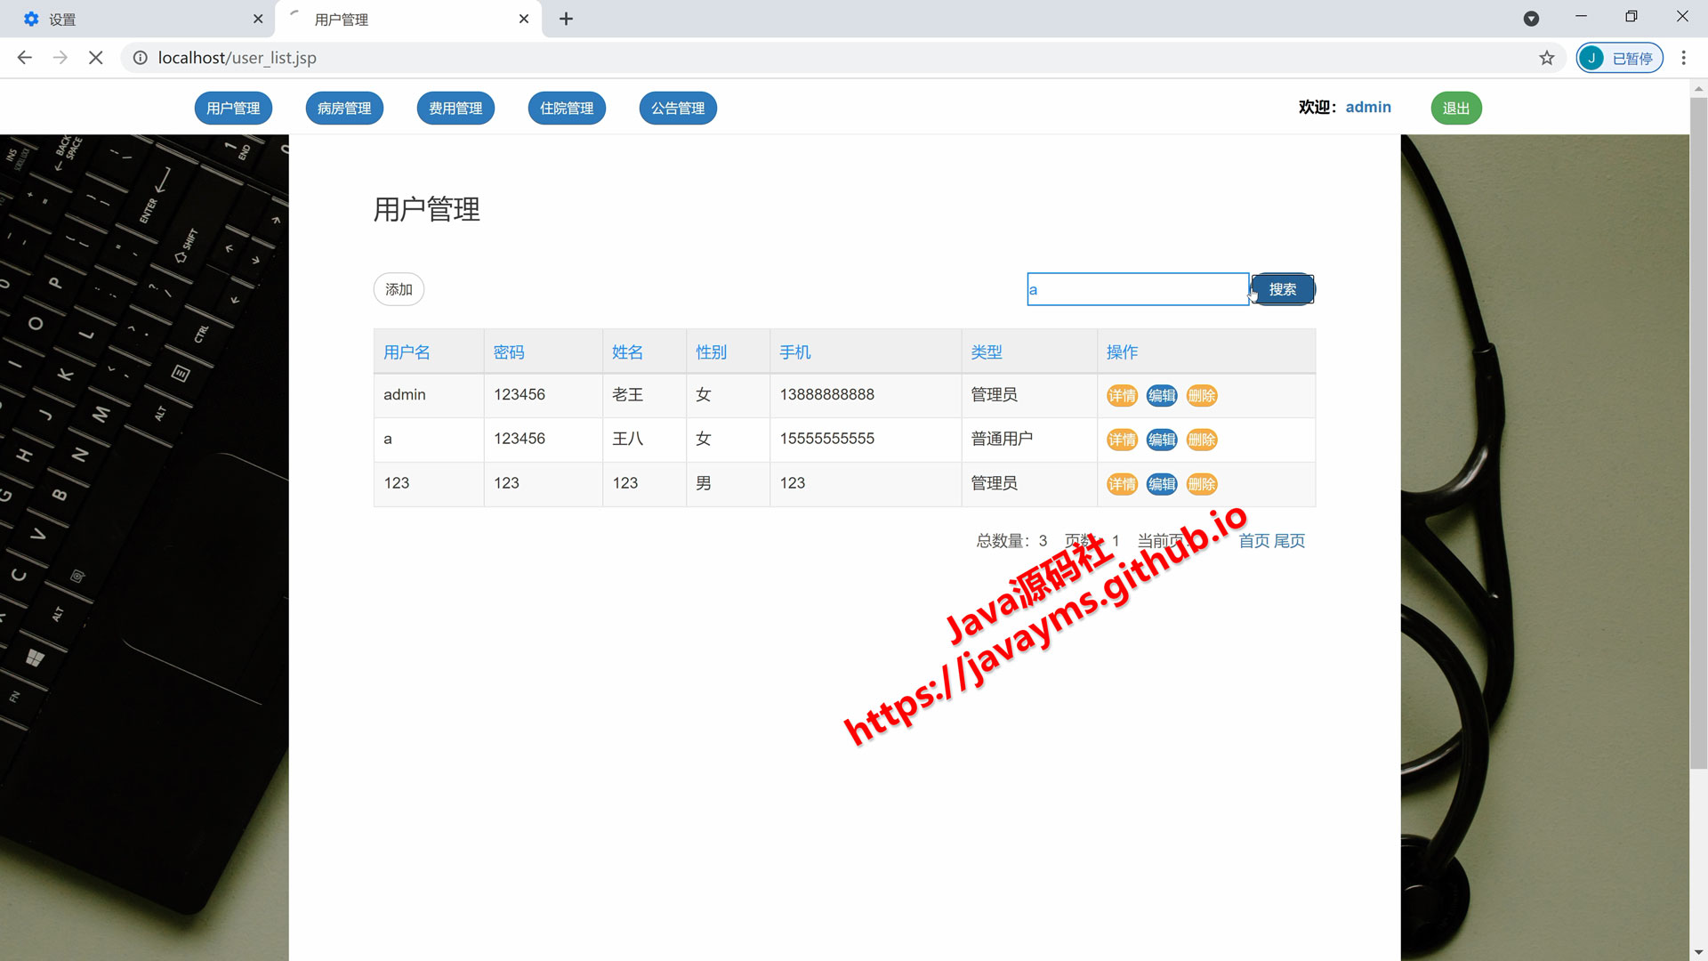Click the 用户管理 page heading
The image size is (1708, 961).
point(426,210)
